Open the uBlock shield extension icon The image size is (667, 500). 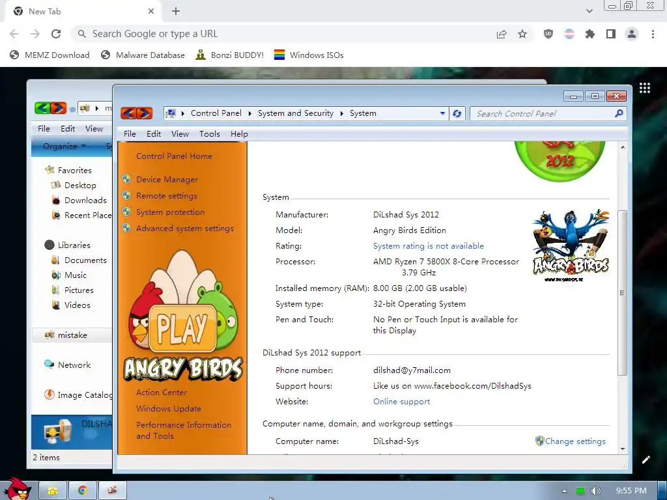pyautogui.click(x=548, y=34)
